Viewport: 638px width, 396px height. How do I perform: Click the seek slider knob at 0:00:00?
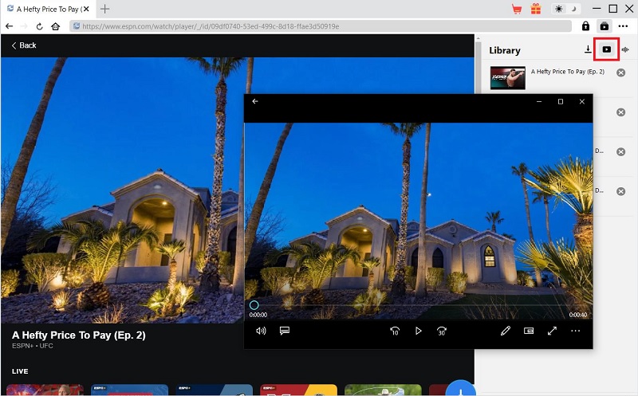[x=254, y=305]
